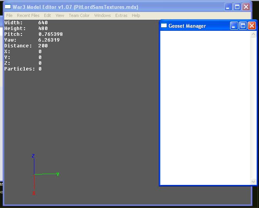Click the Height value 480
Screen dimensions: 259x208
click(43, 29)
